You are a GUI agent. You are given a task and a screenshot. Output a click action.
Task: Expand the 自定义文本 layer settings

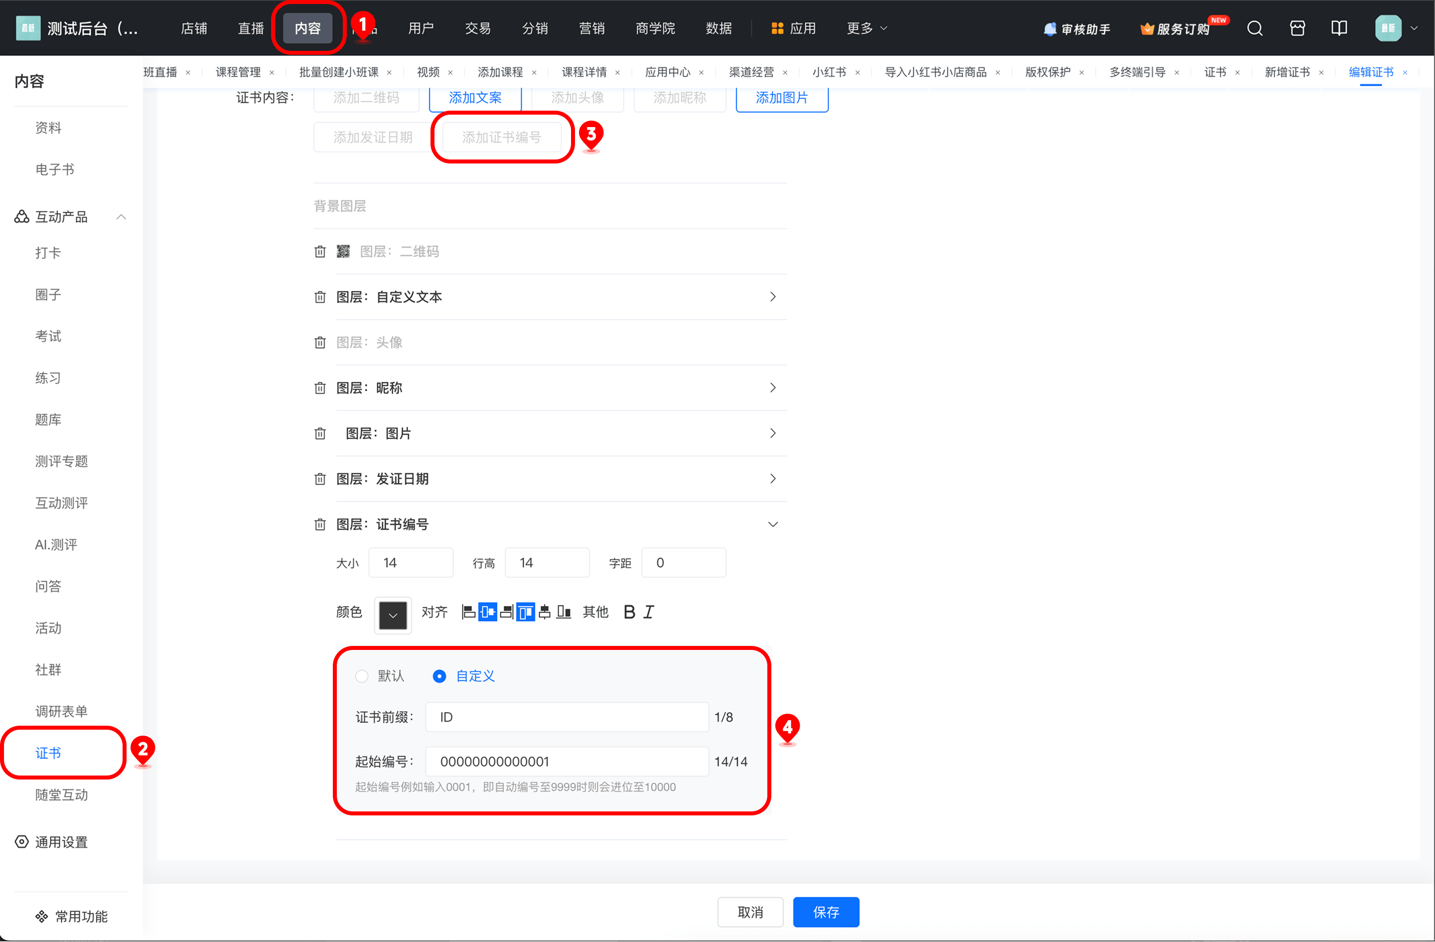(x=772, y=298)
